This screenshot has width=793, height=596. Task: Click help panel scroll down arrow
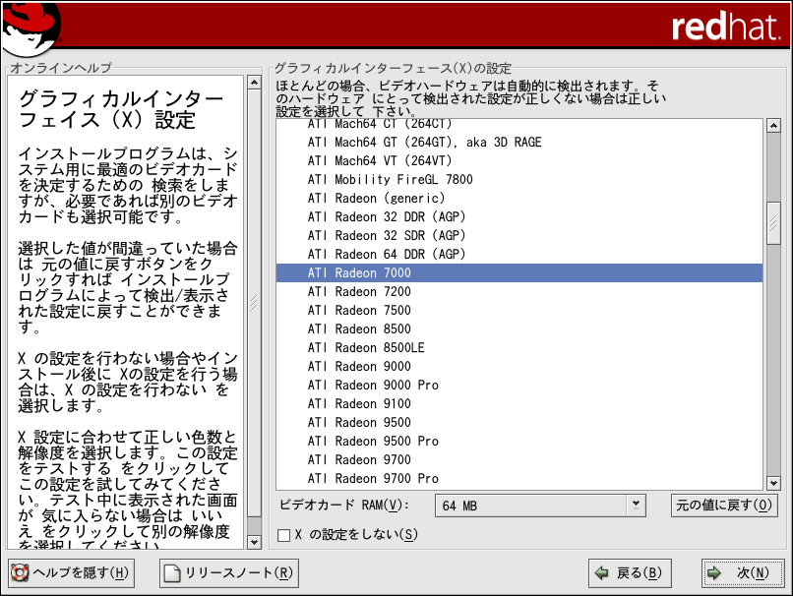click(255, 542)
